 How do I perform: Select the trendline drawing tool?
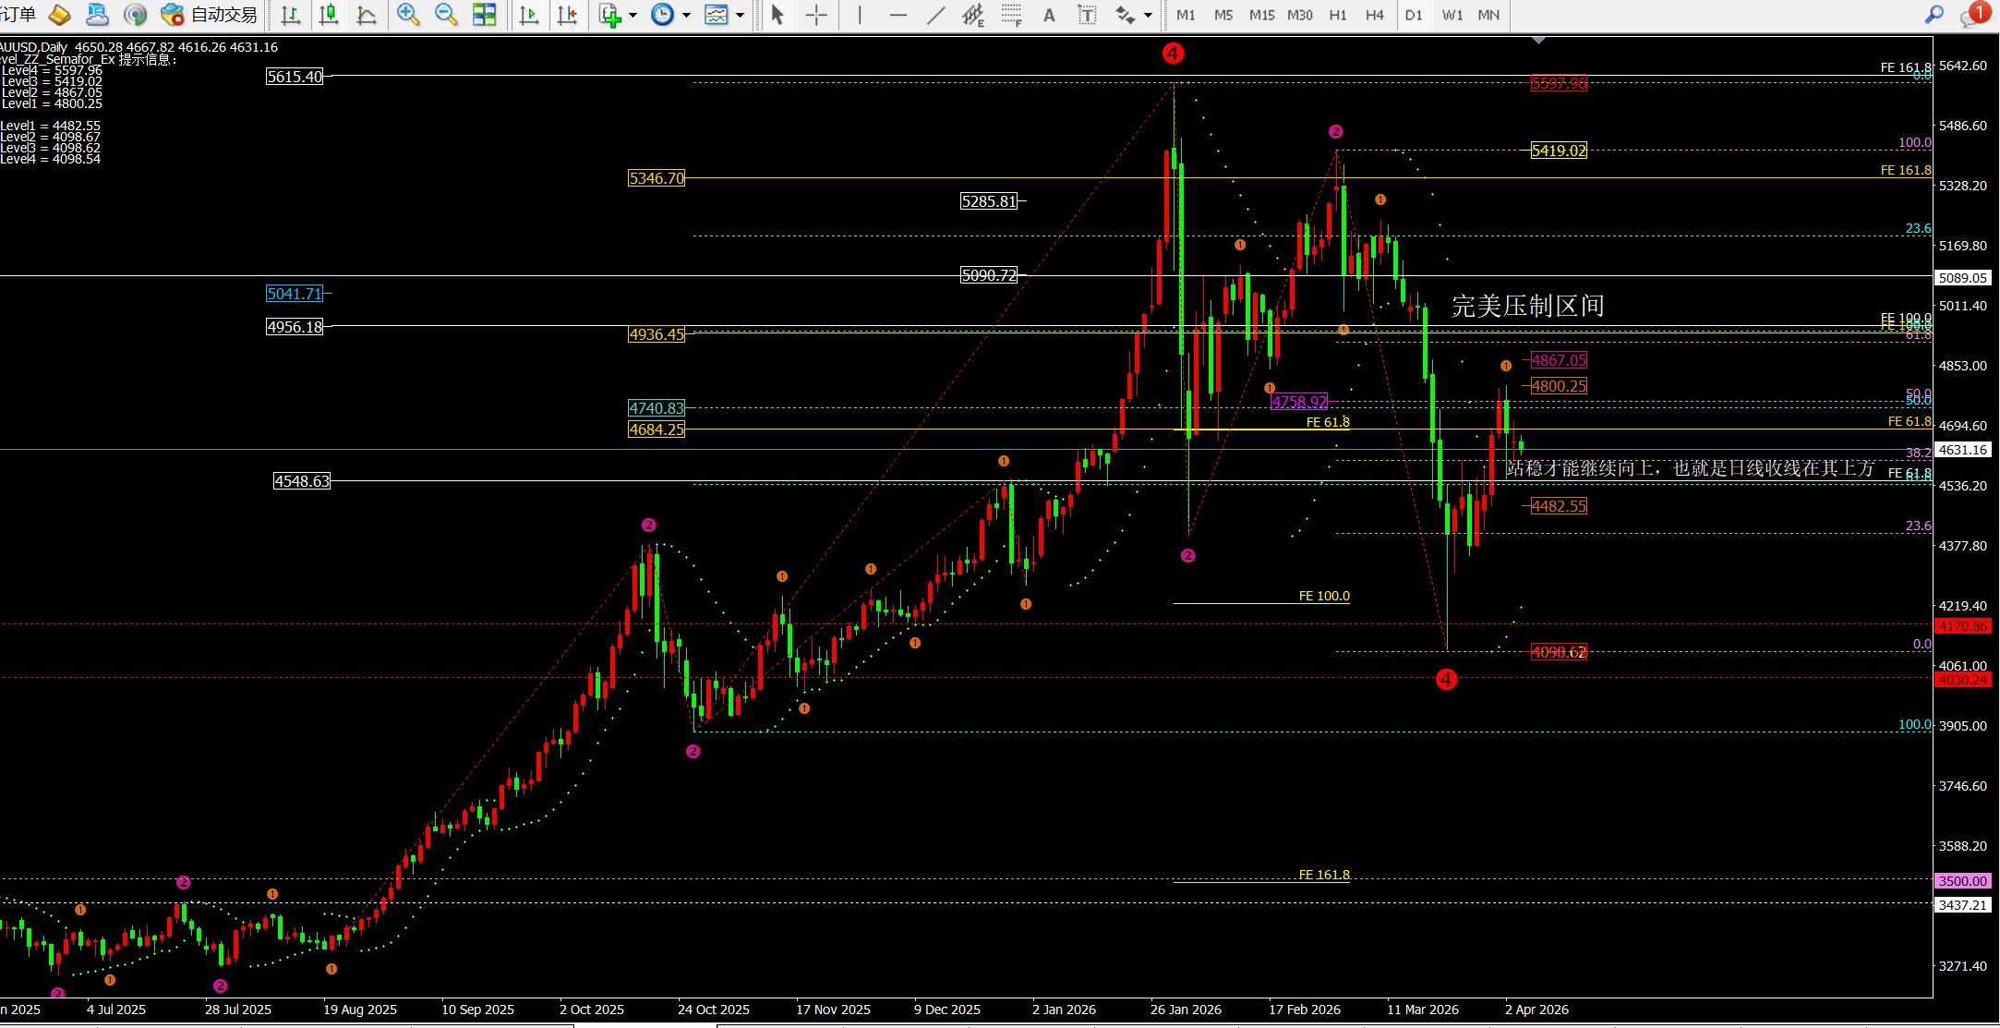tap(935, 15)
